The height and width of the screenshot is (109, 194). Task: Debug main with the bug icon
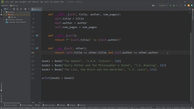(174, 5)
